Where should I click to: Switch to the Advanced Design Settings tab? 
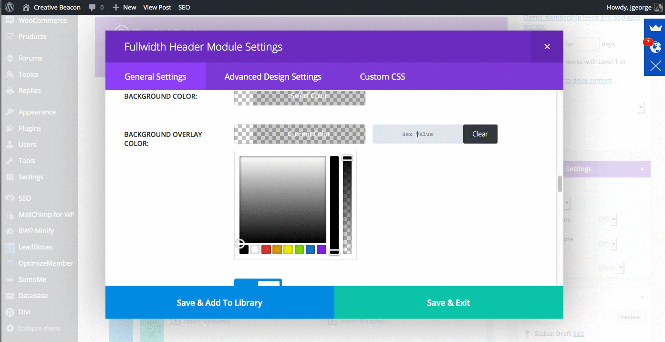(273, 76)
